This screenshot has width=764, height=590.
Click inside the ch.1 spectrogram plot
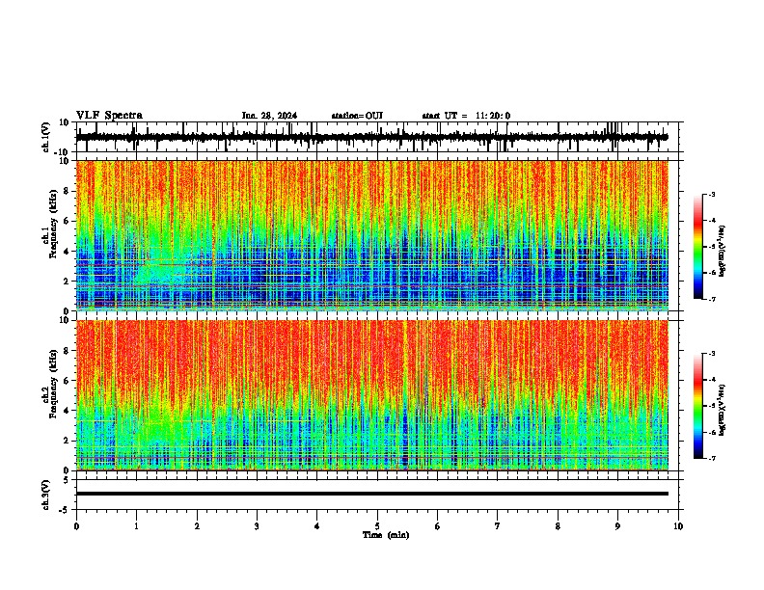tap(372, 235)
